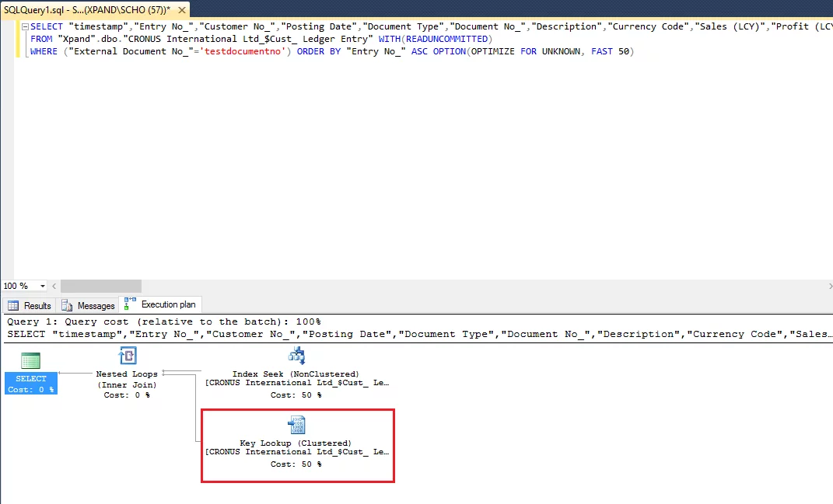Click the Messages tab page icon
833x504 pixels.
(67, 306)
